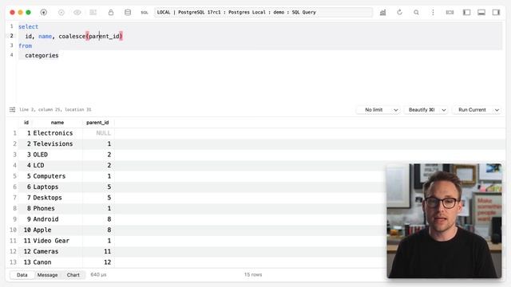Place cursor on coalesce in query editor
The height and width of the screenshot is (287, 511).
72,36
